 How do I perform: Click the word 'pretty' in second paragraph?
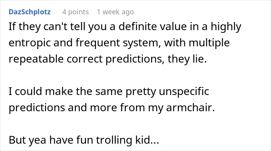click(x=141, y=92)
